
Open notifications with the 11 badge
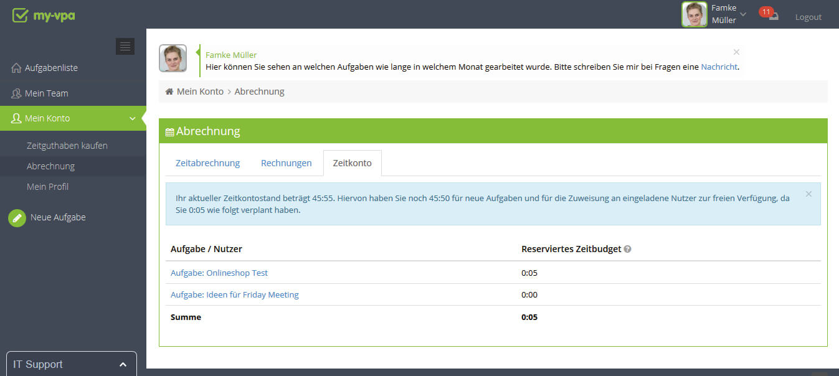(769, 14)
